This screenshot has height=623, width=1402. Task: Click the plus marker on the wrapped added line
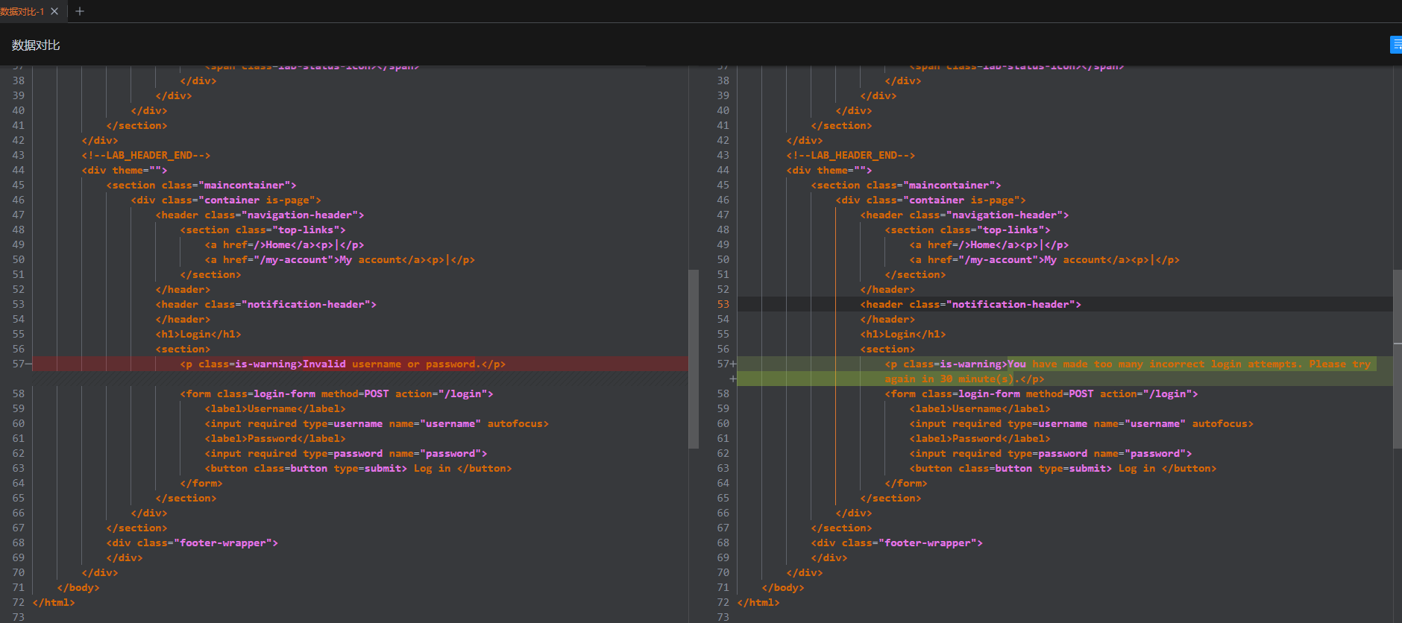pos(733,379)
